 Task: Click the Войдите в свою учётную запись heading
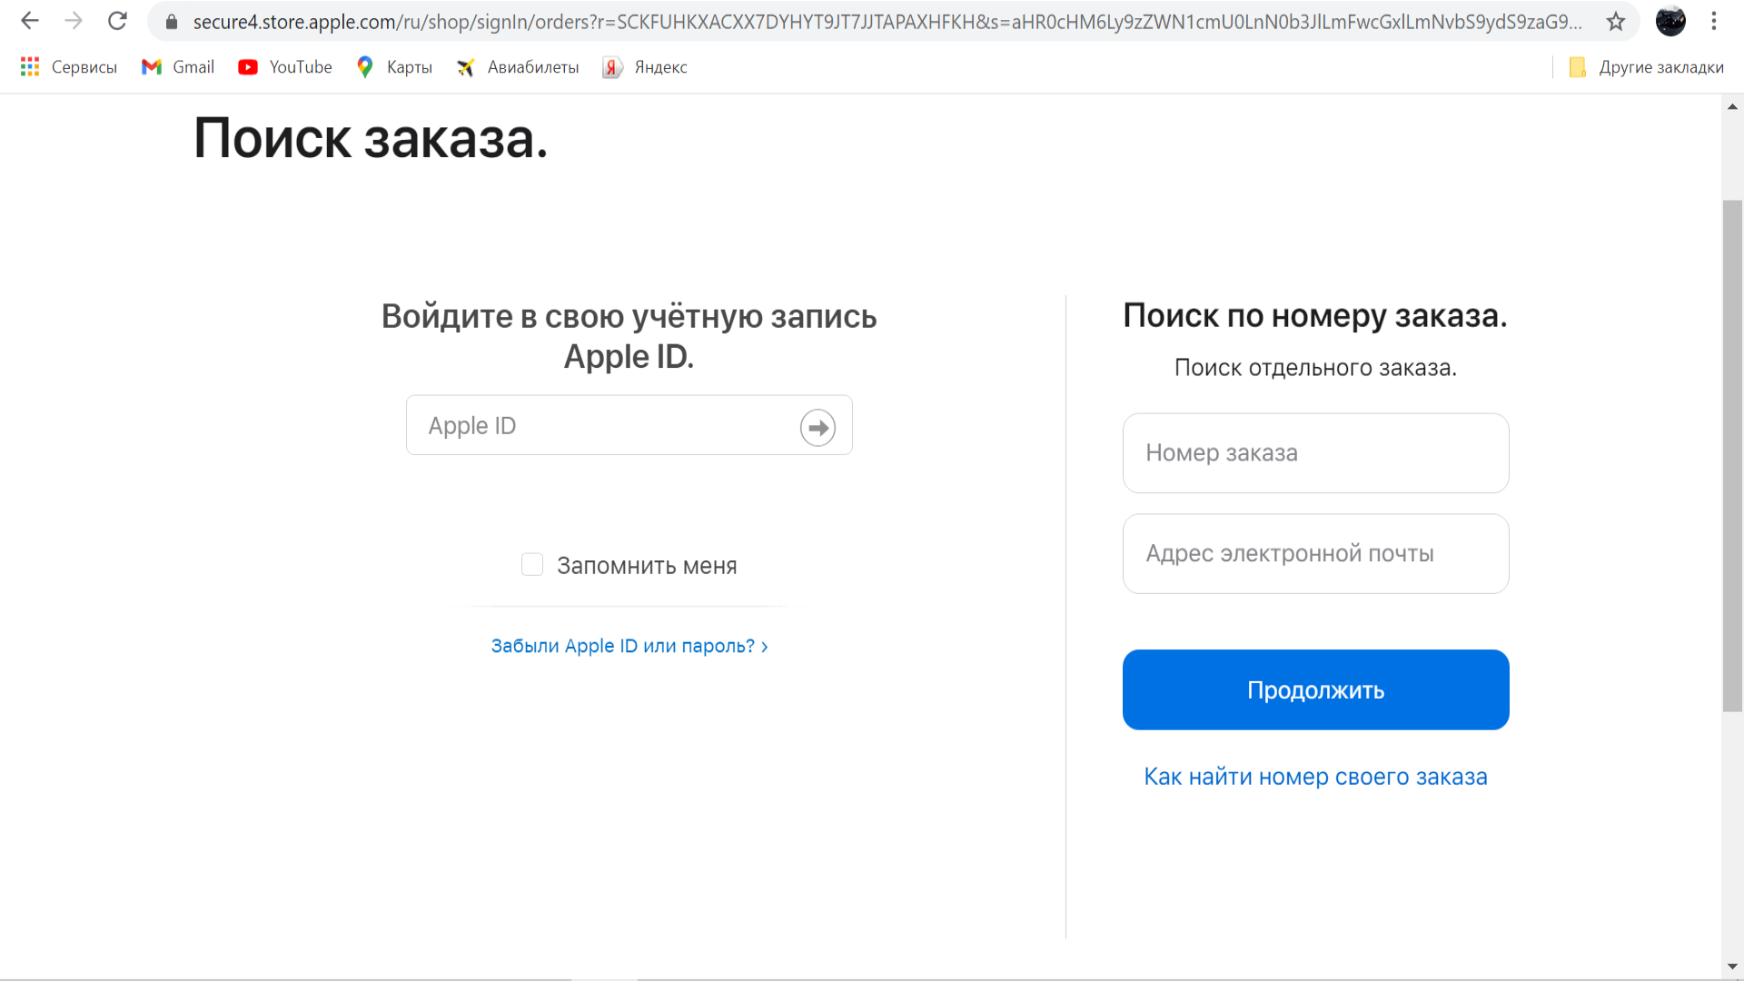tap(629, 336)
